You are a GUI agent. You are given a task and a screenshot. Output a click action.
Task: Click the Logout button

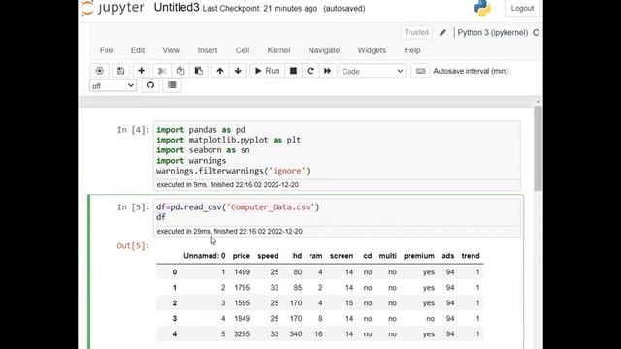coord(522,8)
